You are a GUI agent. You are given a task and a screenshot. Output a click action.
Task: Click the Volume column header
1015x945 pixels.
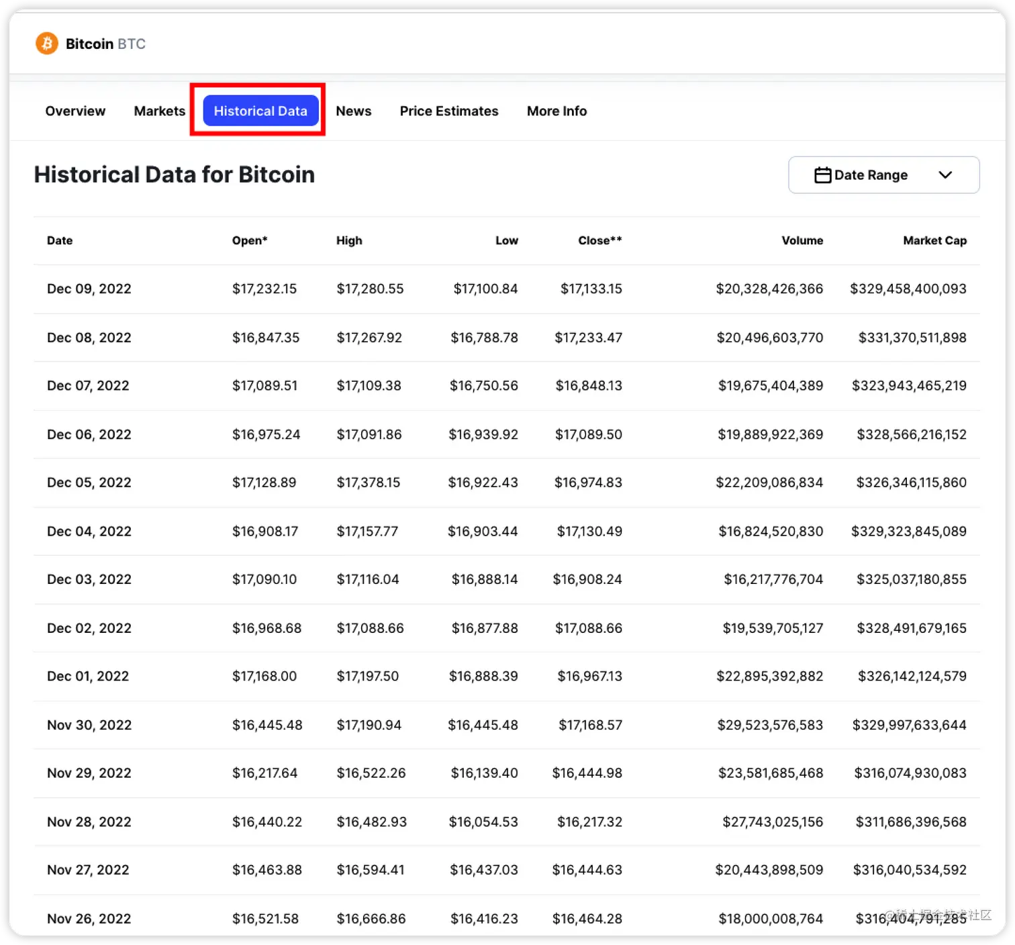[x=802, y=240]
